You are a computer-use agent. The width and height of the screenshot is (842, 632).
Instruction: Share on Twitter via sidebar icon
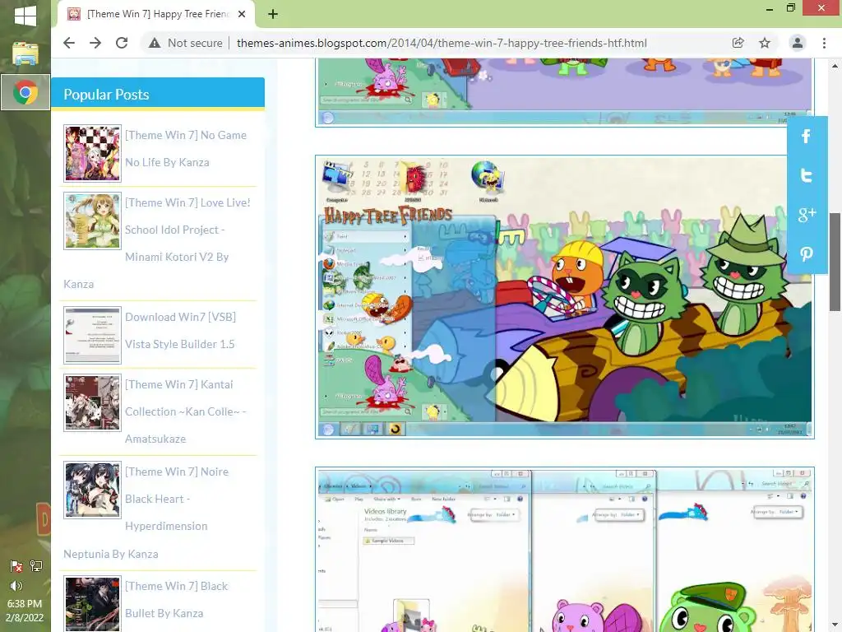(x=806, y=175)
